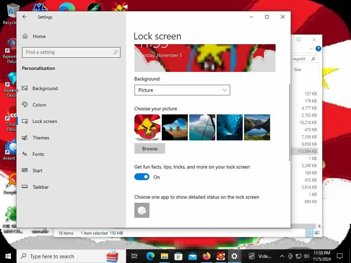
Task: Open the Colors personalization page
Action: [x=34, y=105]
